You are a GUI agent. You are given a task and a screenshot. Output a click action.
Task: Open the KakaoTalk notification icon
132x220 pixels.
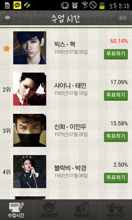17,5
